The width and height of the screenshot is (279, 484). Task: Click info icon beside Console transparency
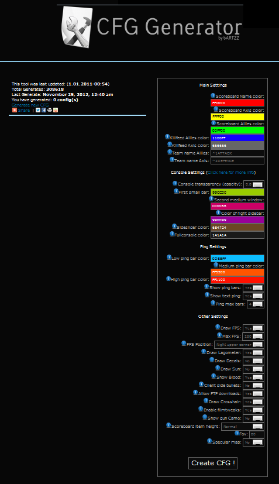pyautogui.click(x=175, y=183)
